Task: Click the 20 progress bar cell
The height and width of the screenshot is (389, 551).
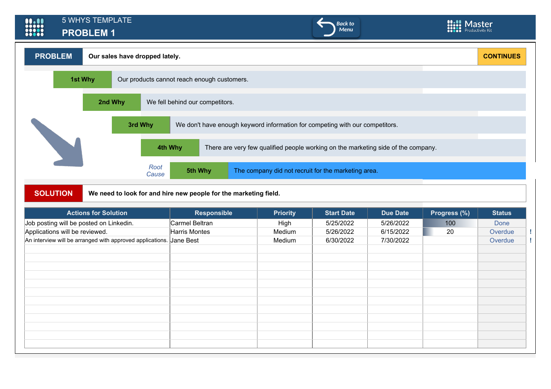Action: point(450,232)
